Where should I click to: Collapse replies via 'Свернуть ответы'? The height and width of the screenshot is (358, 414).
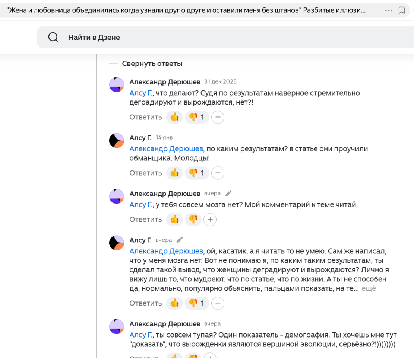pos(152,63)
